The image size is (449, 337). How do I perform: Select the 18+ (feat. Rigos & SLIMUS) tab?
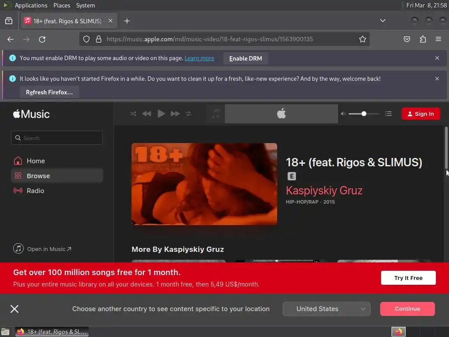pyautogui.click(x=69, y=21)
